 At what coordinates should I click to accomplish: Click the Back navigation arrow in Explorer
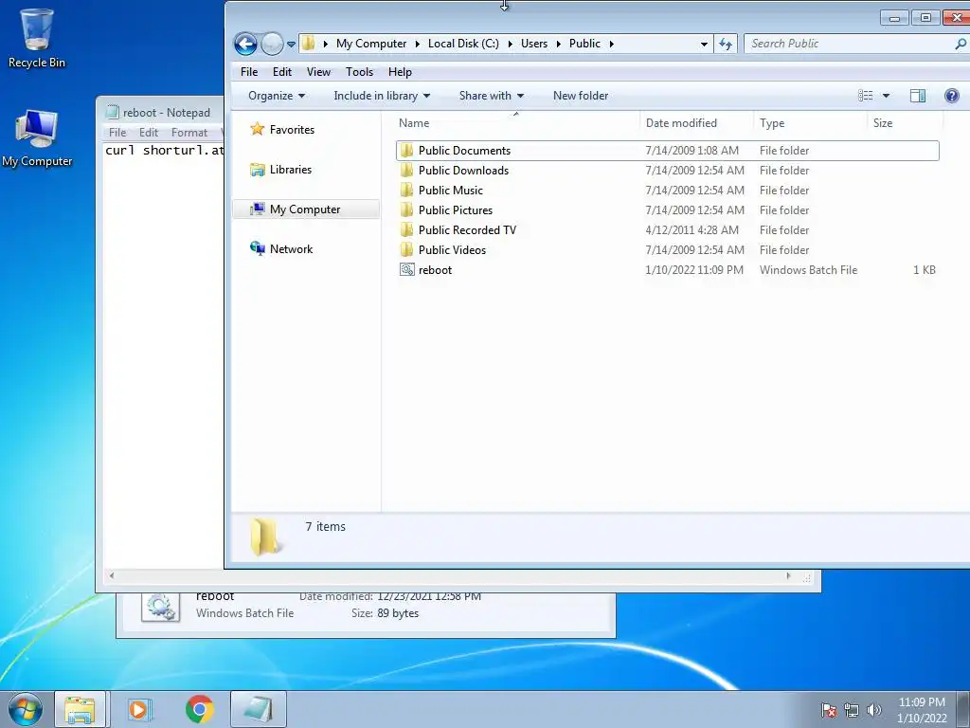[245, 44]
